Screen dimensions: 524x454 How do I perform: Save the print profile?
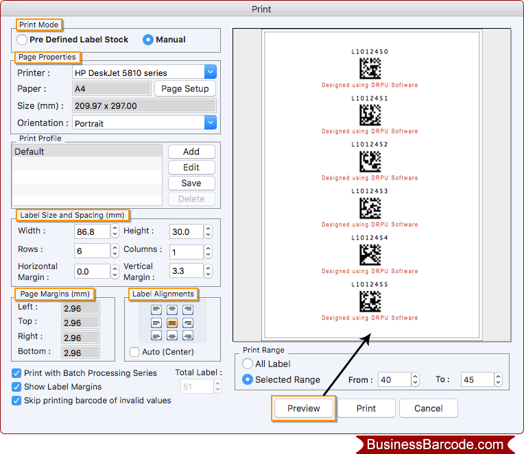(191, 183)
